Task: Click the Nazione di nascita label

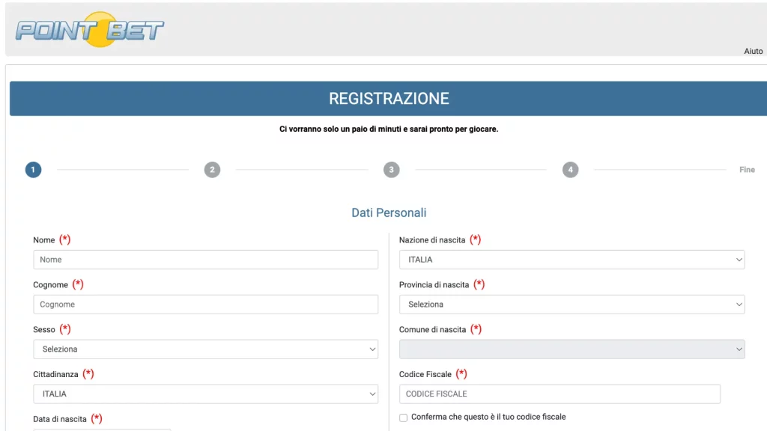Action: coord(432,240)
